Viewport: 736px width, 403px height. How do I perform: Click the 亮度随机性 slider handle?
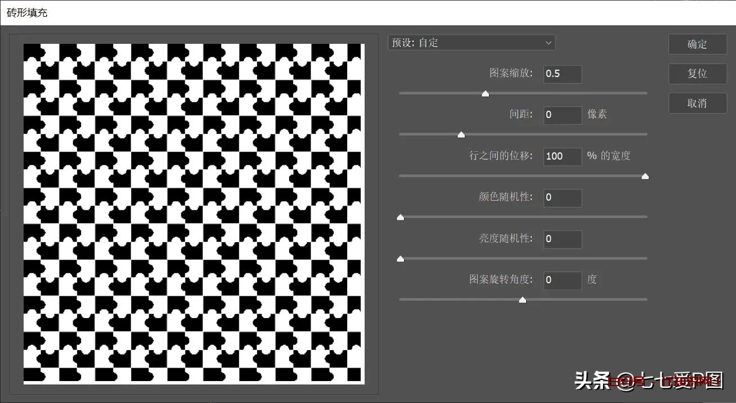[401, 259]
